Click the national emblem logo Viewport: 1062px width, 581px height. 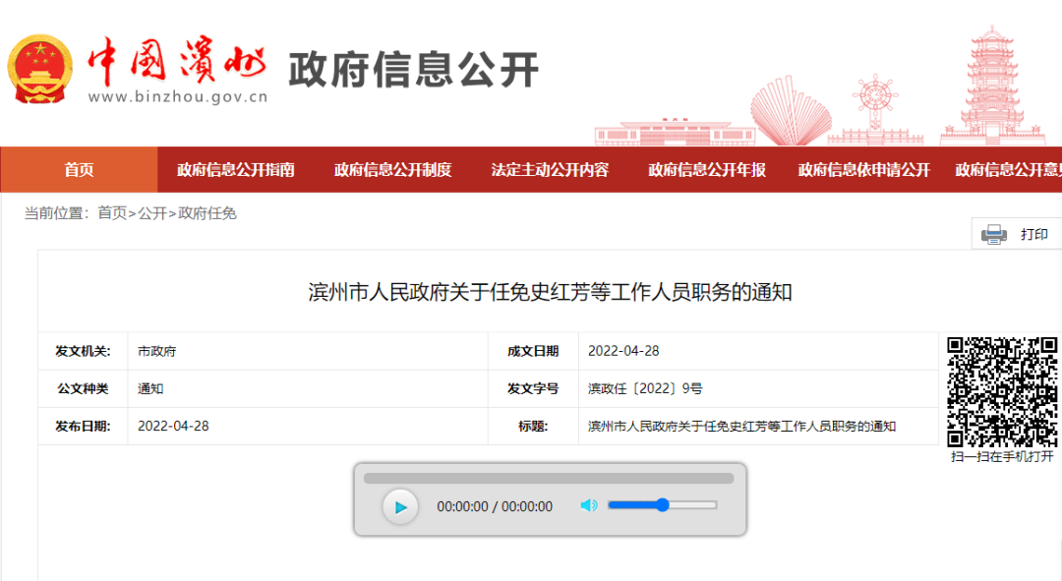tap(40, 70)
